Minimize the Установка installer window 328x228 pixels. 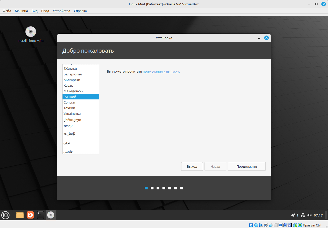259,38
